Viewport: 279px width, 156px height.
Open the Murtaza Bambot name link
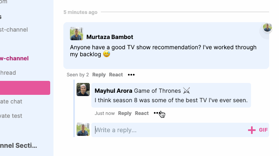point(110,37)
